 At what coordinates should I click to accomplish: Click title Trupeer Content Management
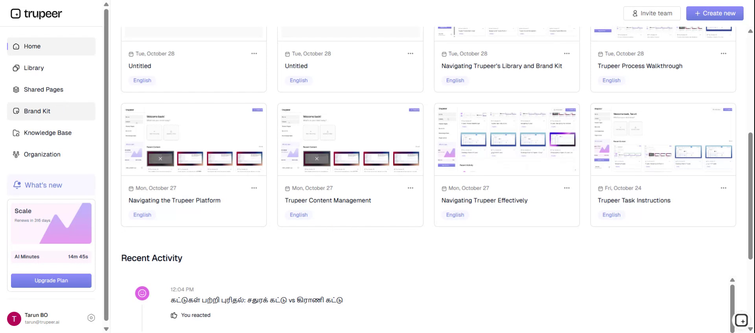pos(328,201)
